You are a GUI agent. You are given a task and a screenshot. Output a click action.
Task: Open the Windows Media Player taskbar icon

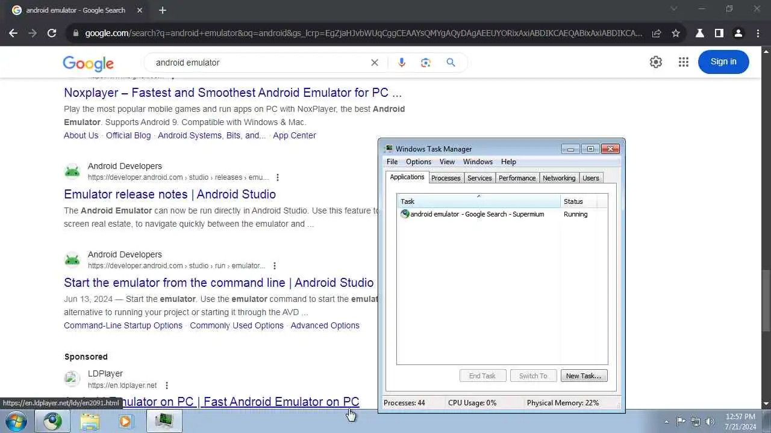coord(126,422)
